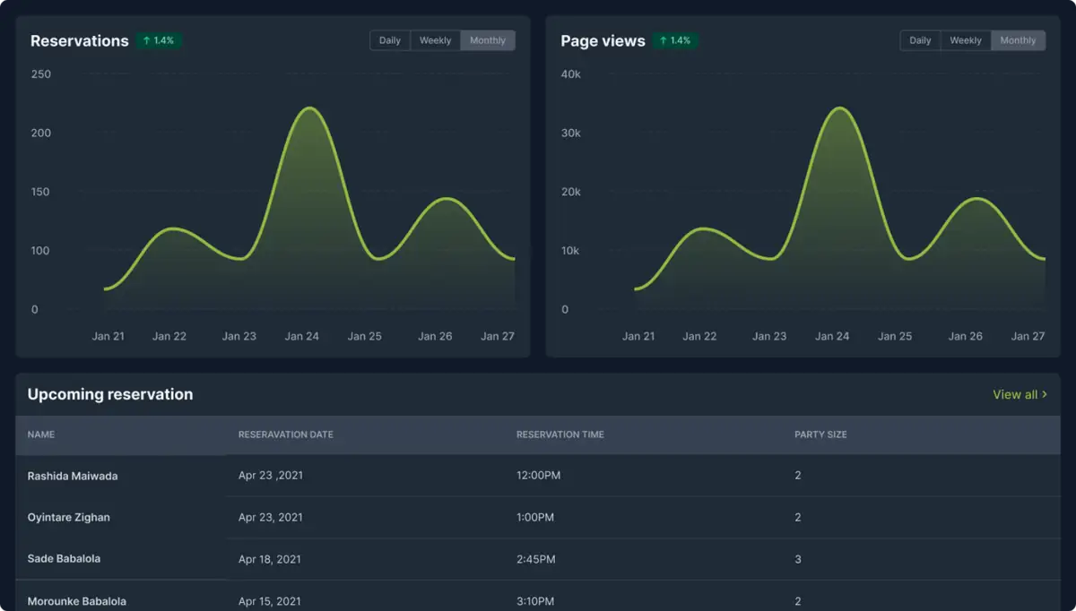The image size is (1076, 611).
Task: Open the View all reservations link
Action: (x=1020, y=394)
